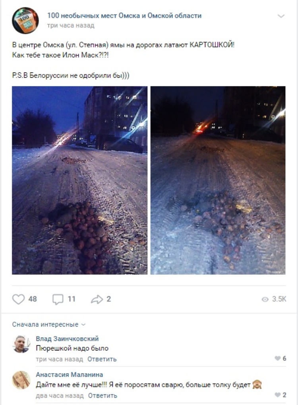298x405 pixels.
Task: Open comments via the speech bubble icon
Action: click(58, 299)
